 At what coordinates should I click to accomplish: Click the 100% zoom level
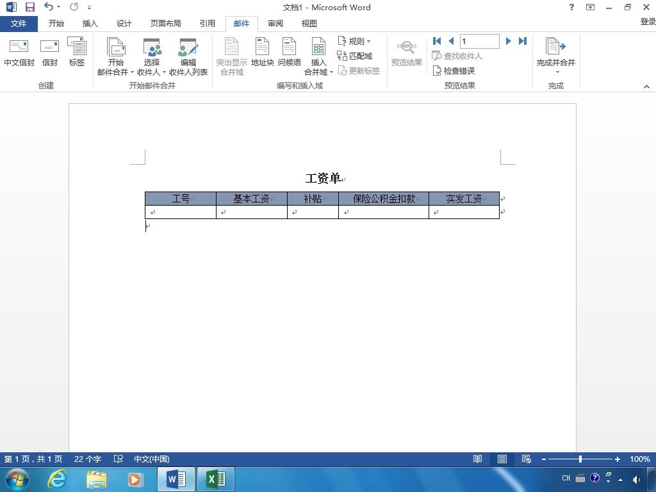click(x=640, y=459)
